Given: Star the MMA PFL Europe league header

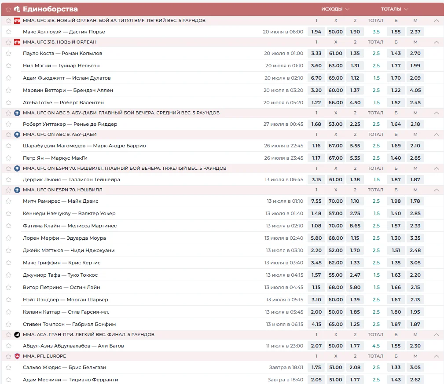Looking at the screenshot, I should point(8,356).
